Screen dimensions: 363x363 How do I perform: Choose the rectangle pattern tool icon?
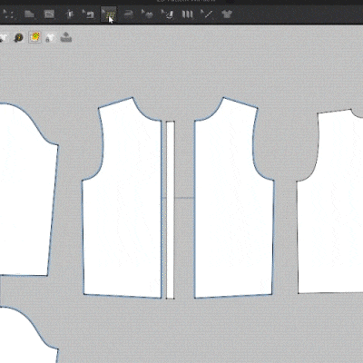49,14
